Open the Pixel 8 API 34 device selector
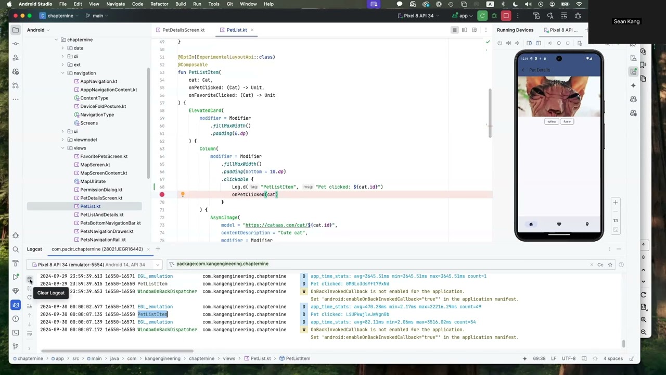 click(419, 16)
